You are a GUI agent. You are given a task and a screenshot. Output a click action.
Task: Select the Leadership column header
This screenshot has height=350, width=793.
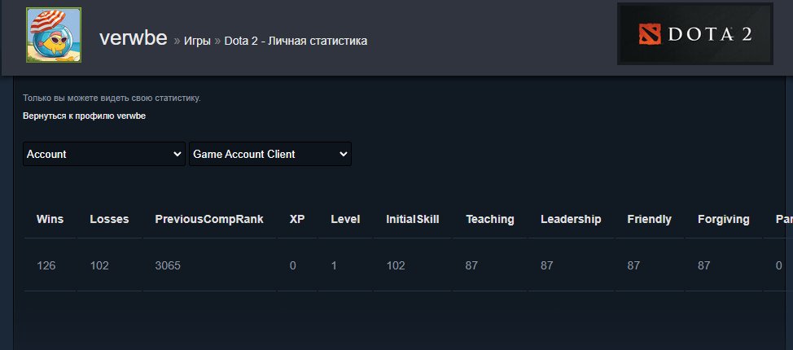[x=571, y=219]
